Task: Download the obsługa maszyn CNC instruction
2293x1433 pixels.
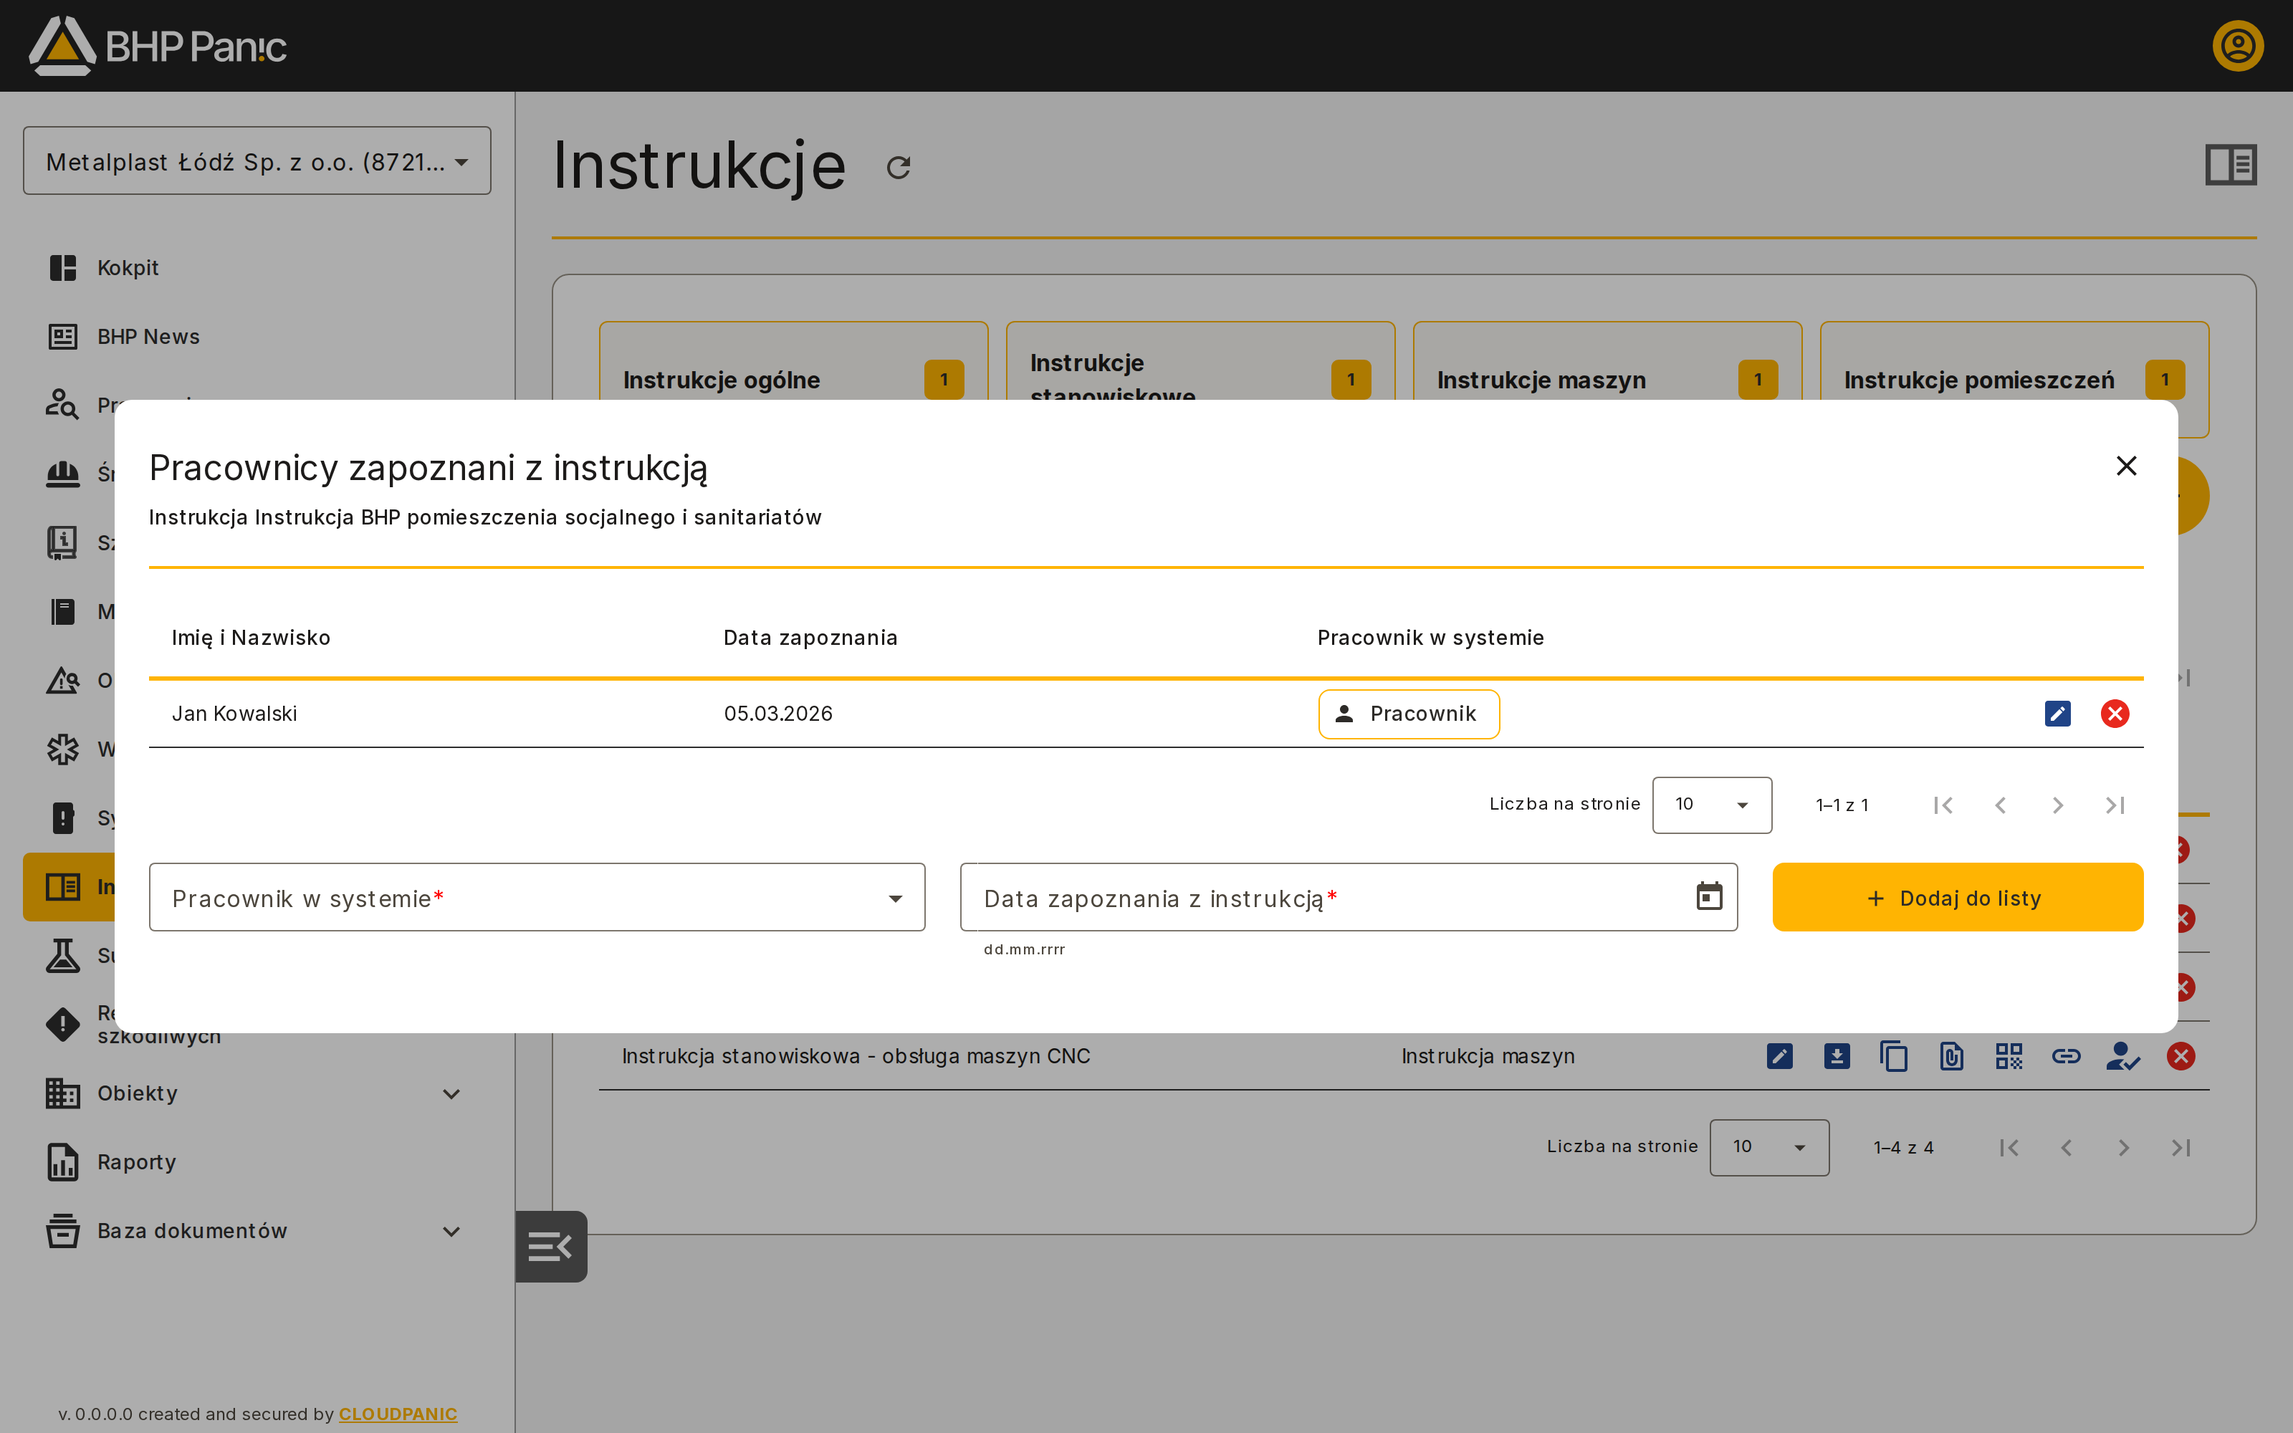Action: [1837, 1056]
